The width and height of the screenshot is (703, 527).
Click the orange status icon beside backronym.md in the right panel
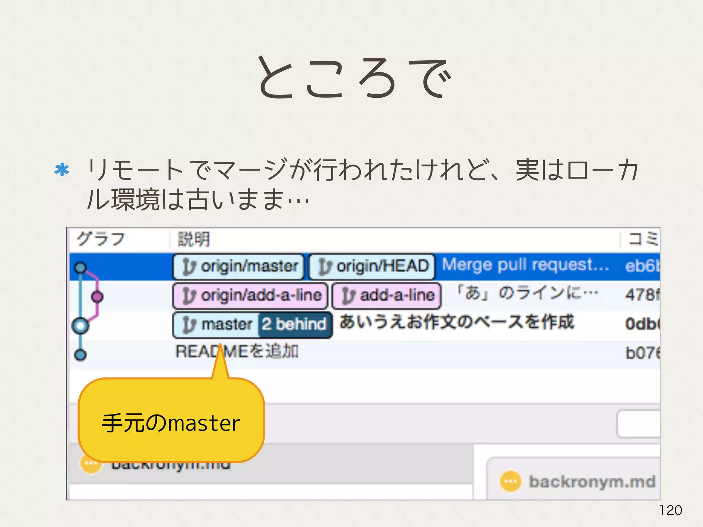pos(510,481)
